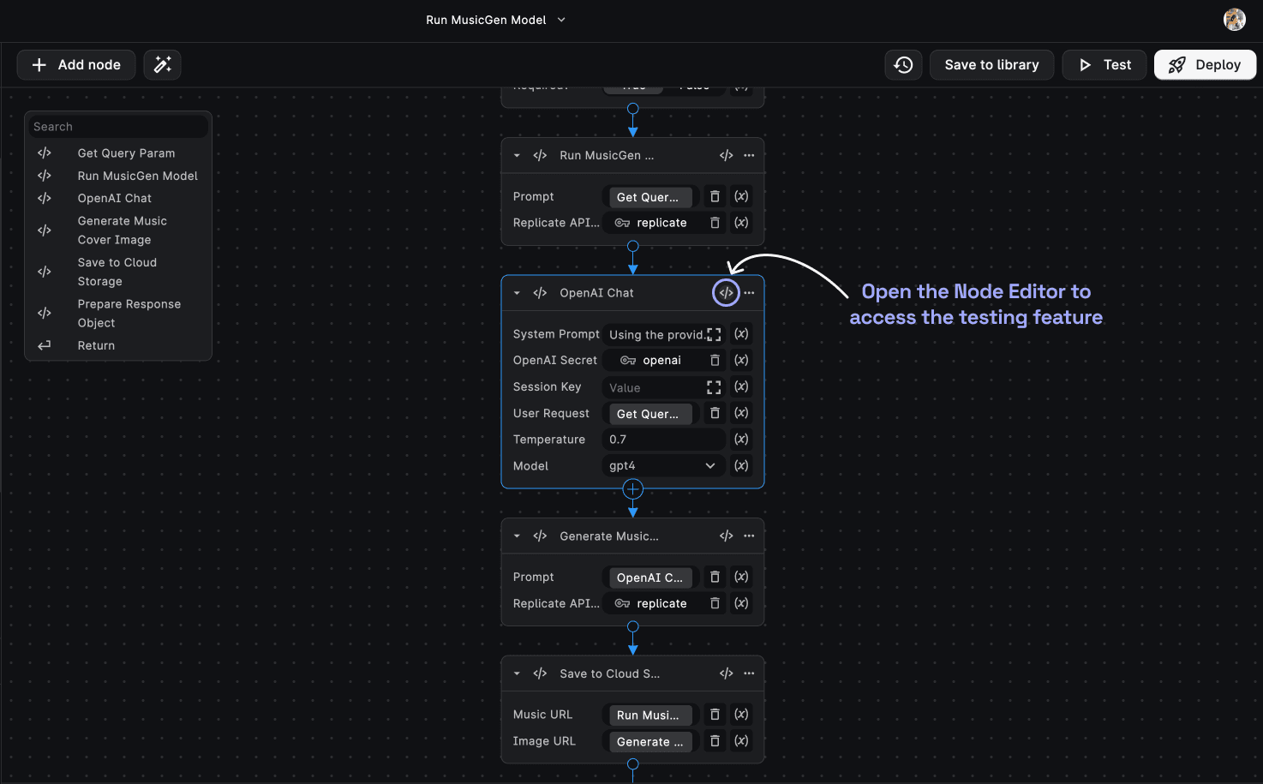This screenshot has height=784, width=1263.
Task: Collapse the OpenAI Chat node
Action: click(517, 293)
